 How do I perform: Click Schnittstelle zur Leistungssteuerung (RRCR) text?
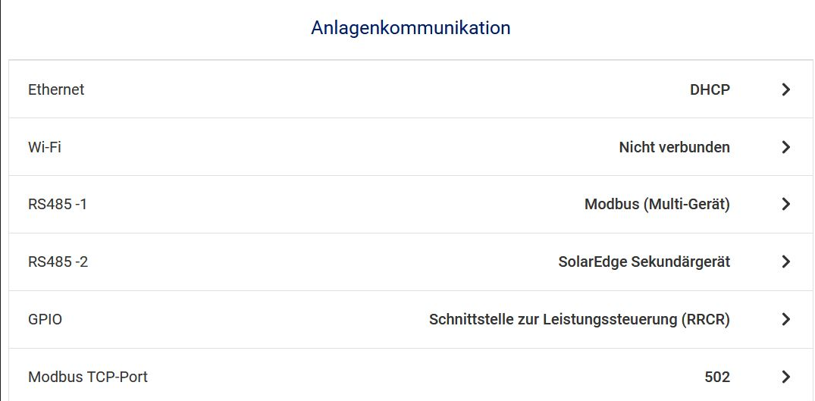point(579,320)
